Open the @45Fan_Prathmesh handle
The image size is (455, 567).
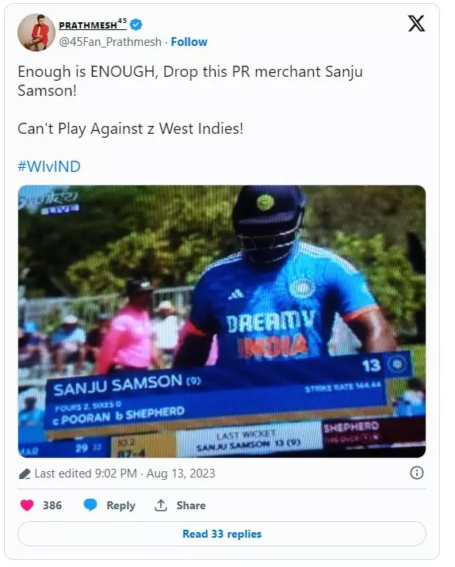(x=110, y=42)
